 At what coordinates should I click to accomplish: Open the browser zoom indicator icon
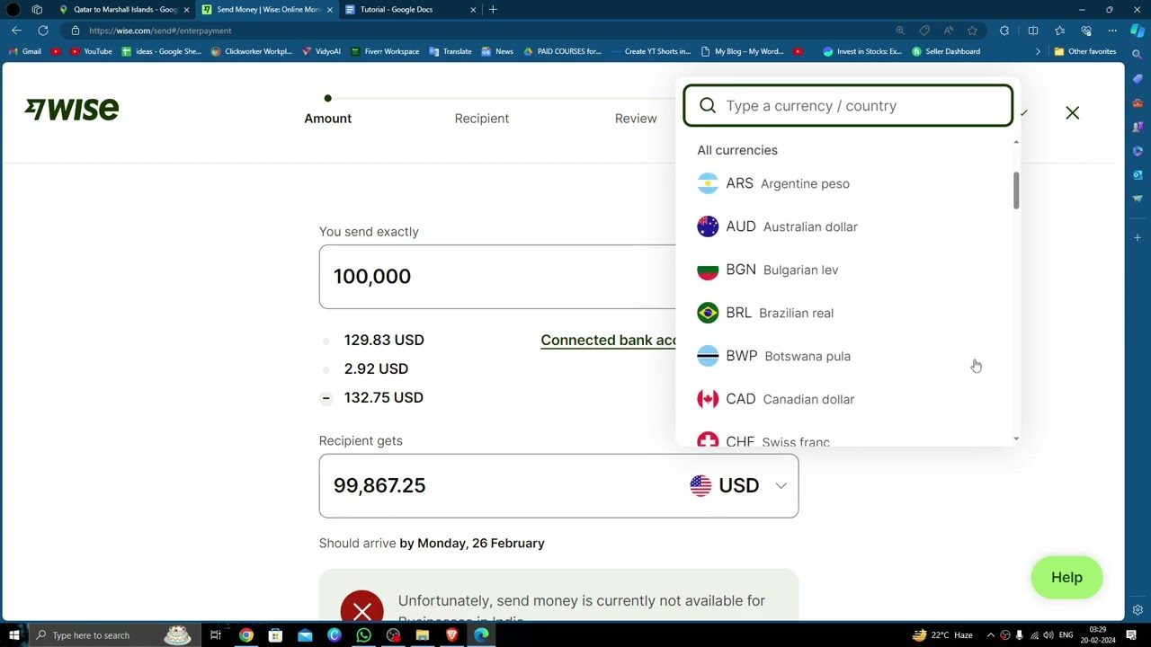tap(900, 31)
